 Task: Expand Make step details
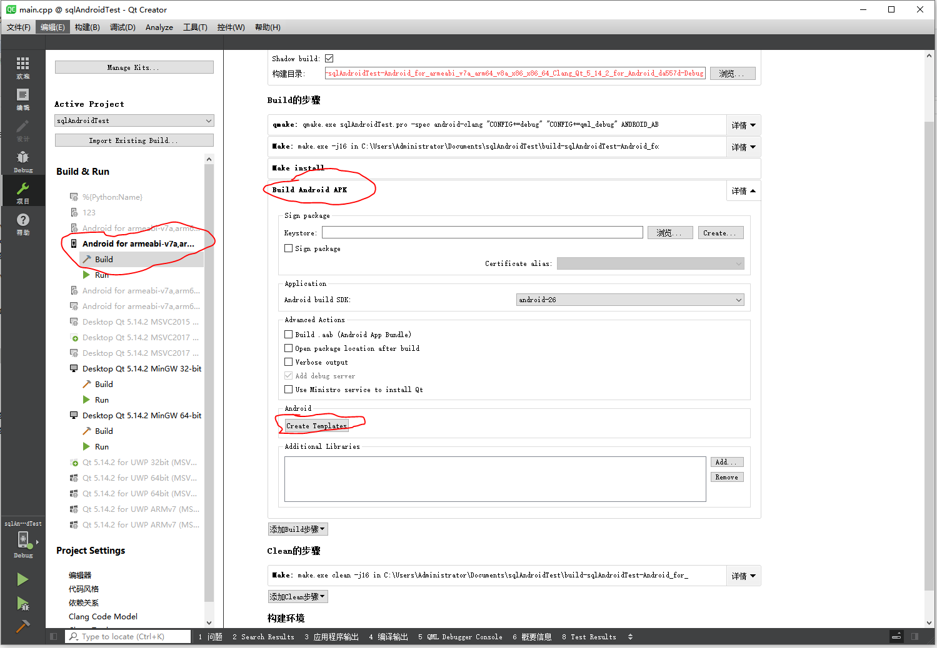click(x=744, y=147)
